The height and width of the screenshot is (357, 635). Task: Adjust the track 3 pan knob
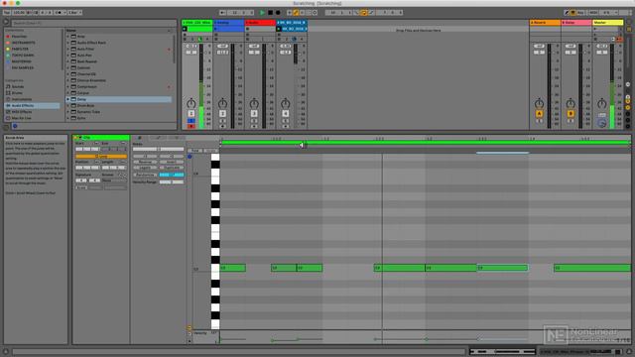254,103
